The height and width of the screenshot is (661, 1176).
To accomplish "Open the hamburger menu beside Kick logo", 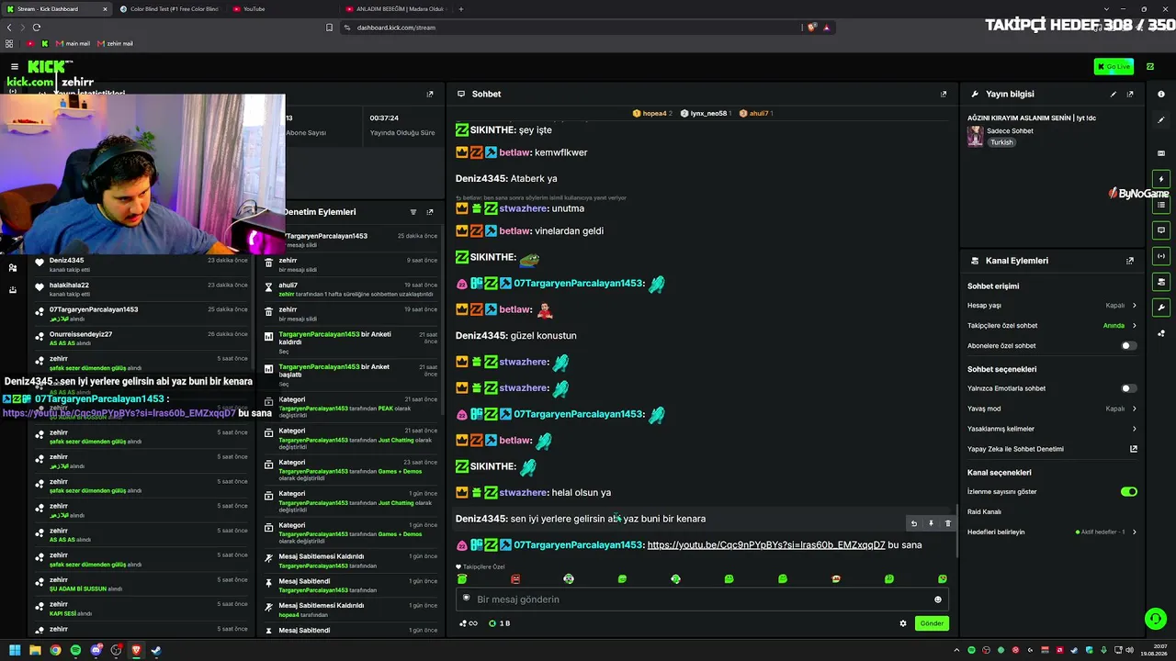I will 15,66.
